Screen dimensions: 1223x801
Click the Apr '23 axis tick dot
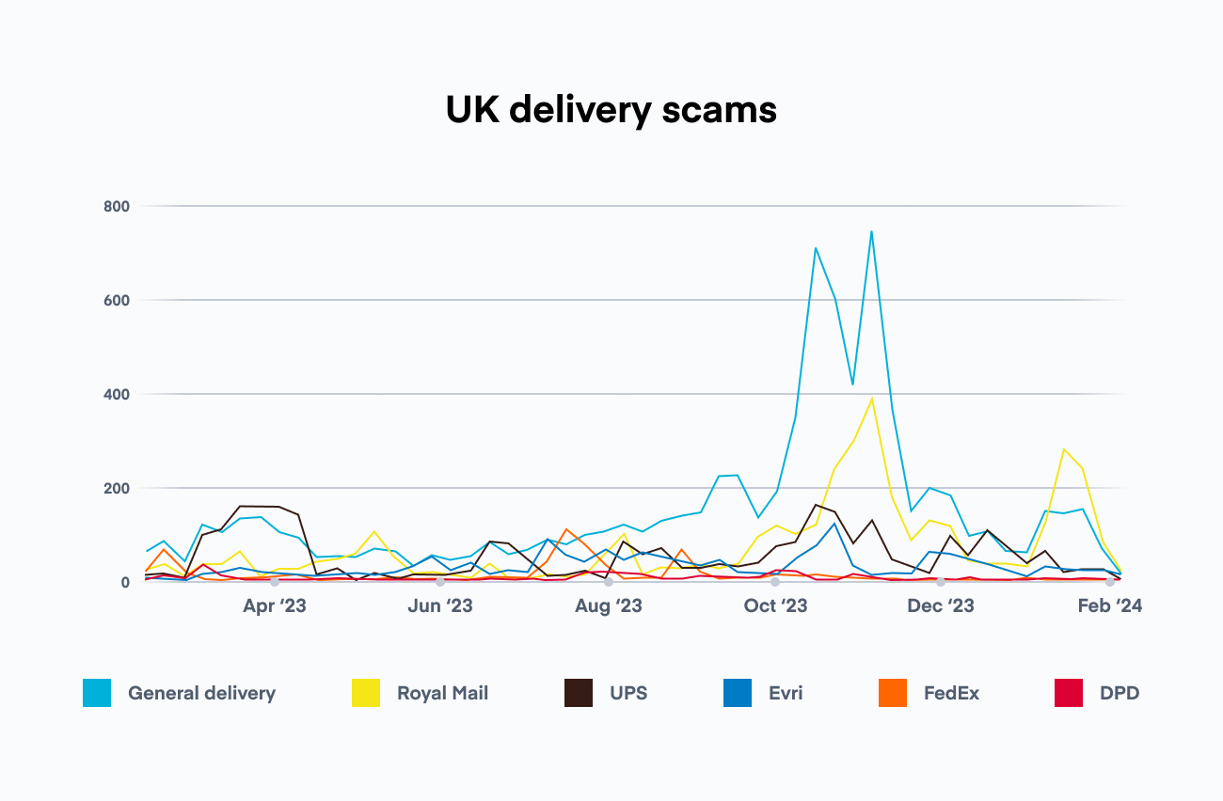(x=275, y=582)
